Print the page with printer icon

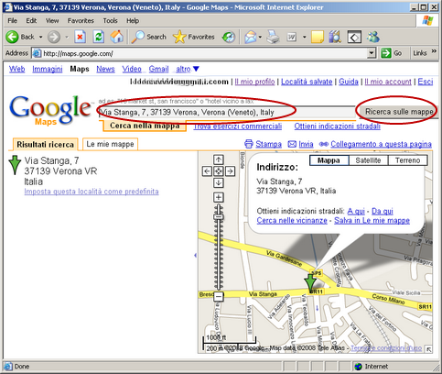(x=273, y=37)
